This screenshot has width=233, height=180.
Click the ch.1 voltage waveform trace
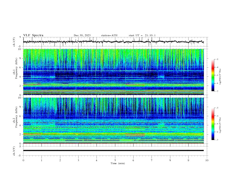pyautogui.click(x=113, y=42)
